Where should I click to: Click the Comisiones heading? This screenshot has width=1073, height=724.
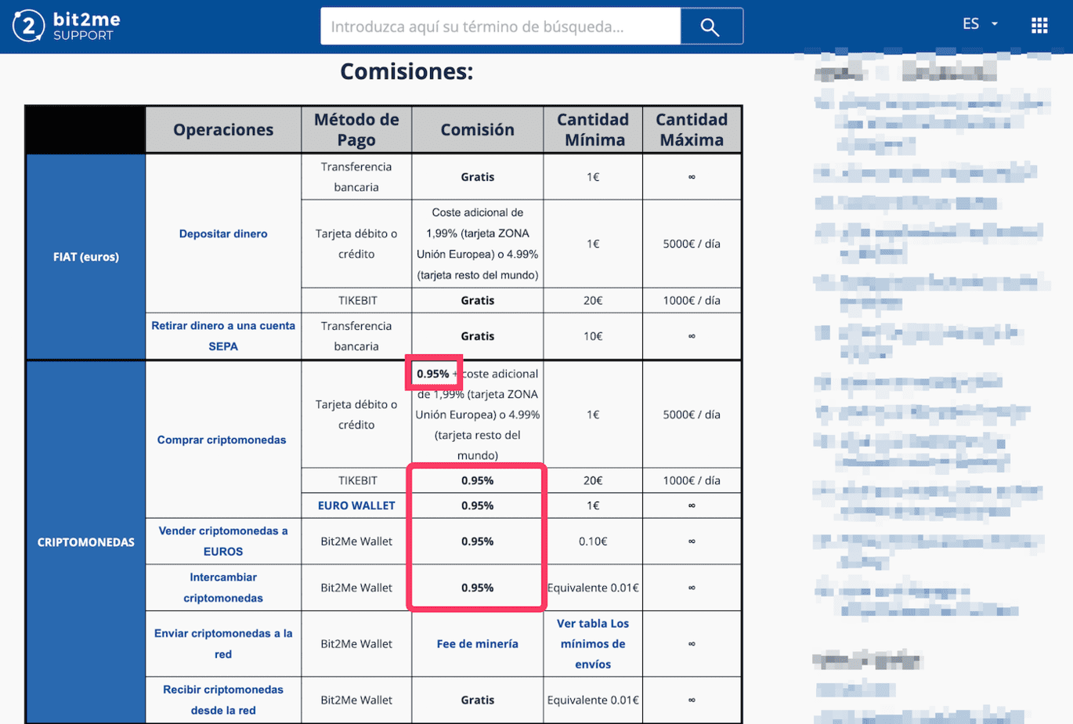406,72
